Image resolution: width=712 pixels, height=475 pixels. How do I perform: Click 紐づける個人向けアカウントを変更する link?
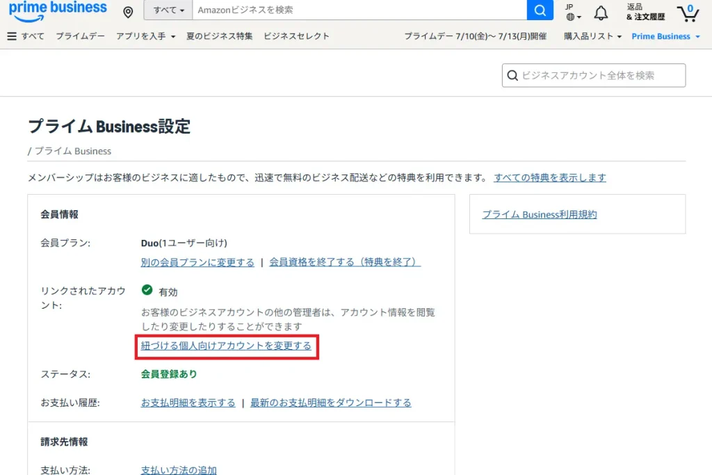pyautogui.click(x=226, y=346)
